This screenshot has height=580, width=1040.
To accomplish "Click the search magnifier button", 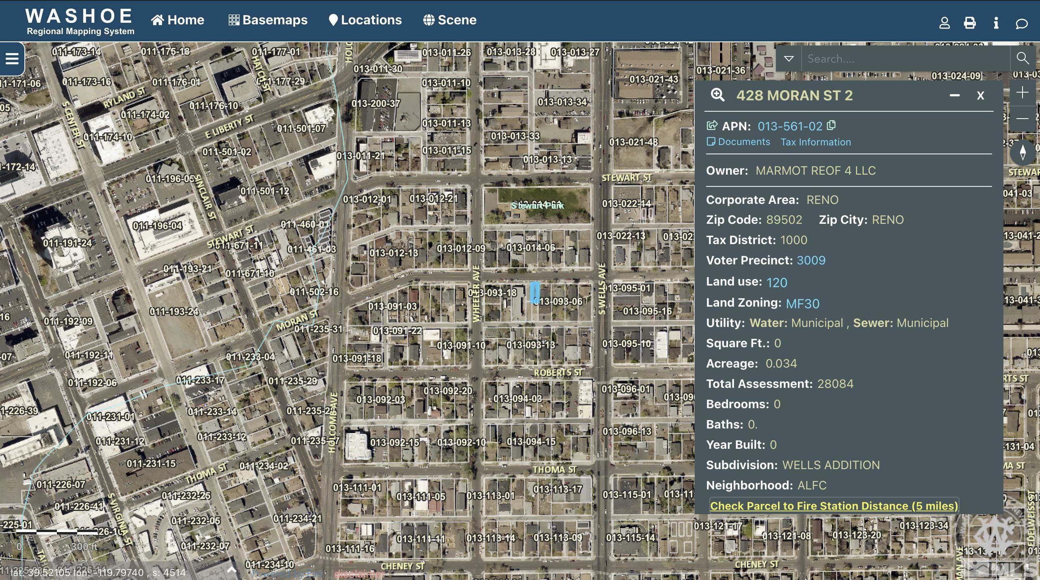I will [x=1023, y=58].
